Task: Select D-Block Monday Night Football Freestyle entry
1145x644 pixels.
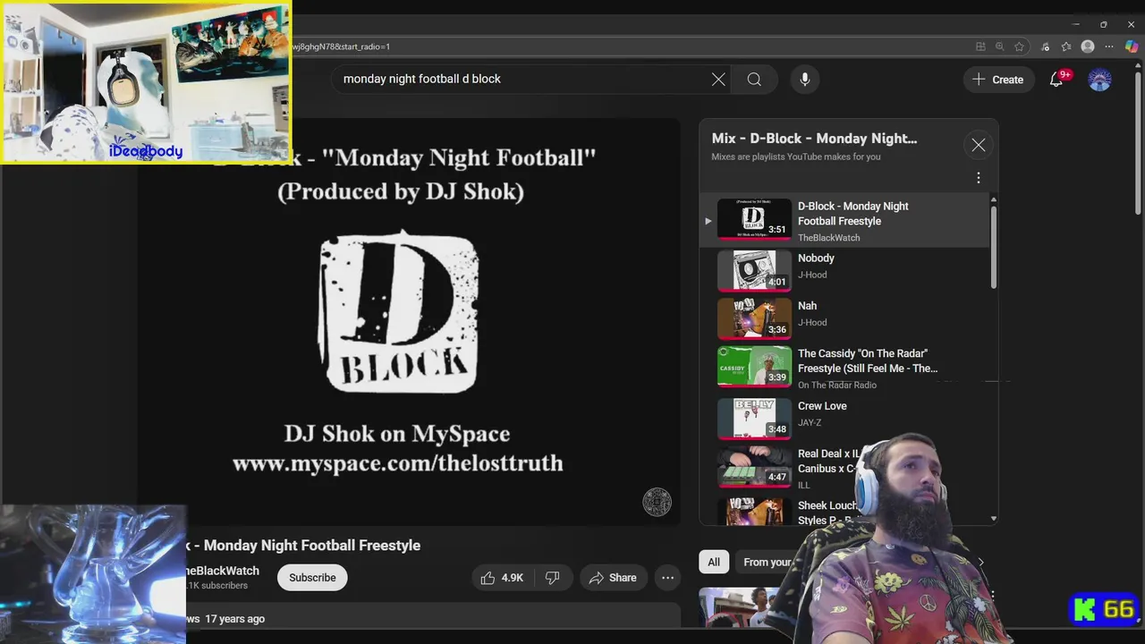Action: 844,221
